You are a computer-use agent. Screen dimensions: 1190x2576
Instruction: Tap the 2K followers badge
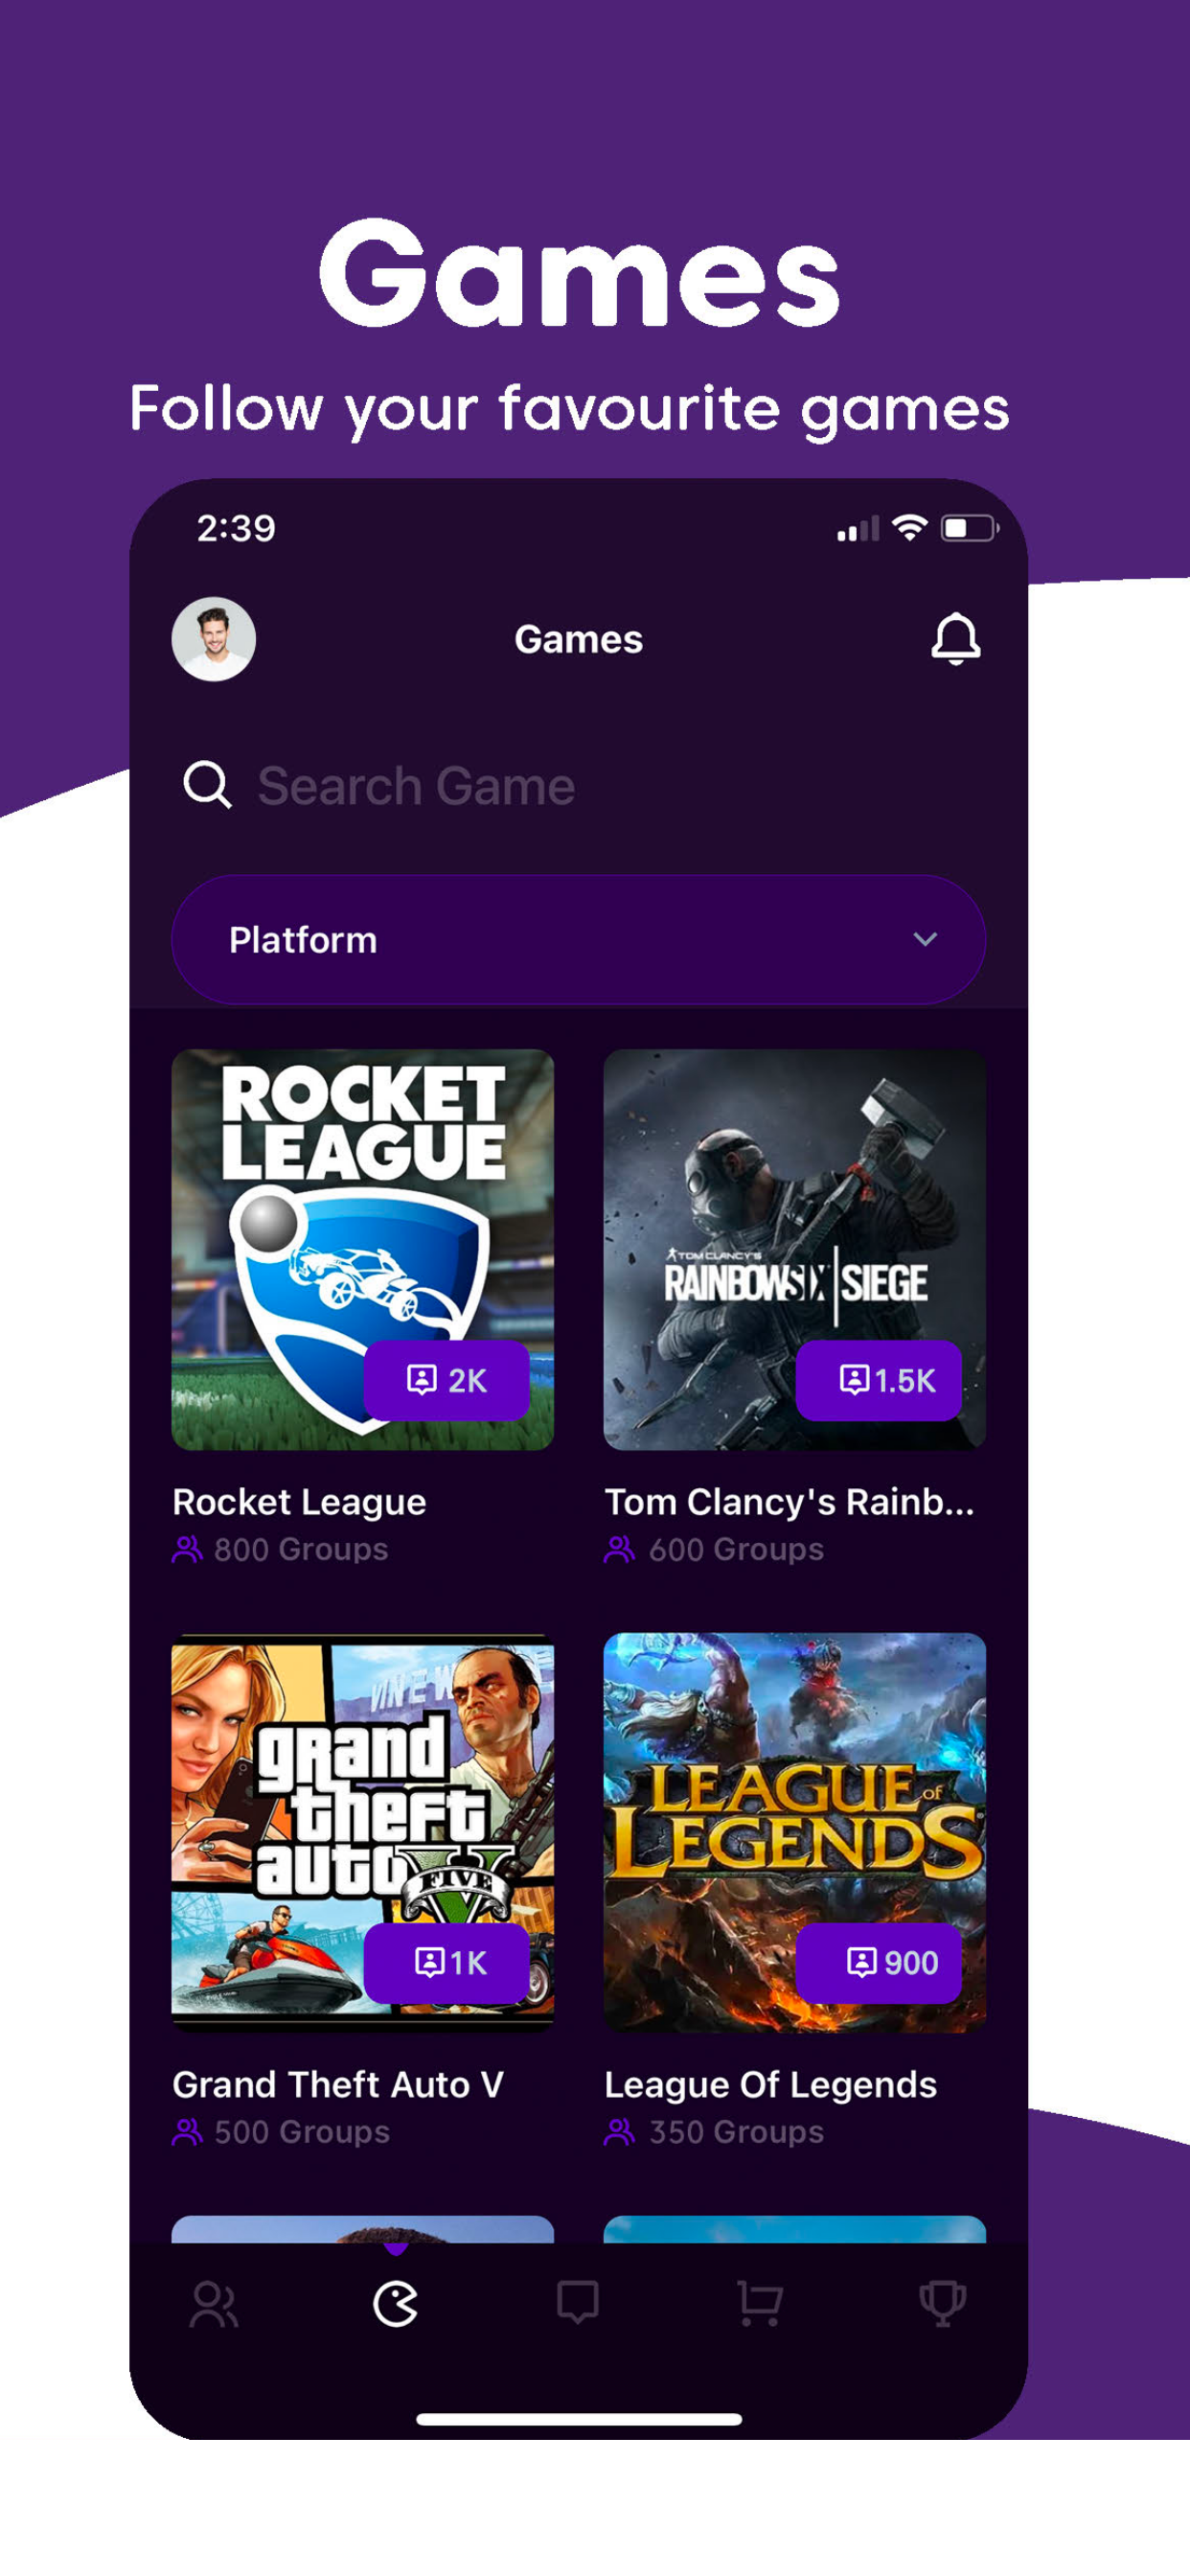click(446, 1380)
